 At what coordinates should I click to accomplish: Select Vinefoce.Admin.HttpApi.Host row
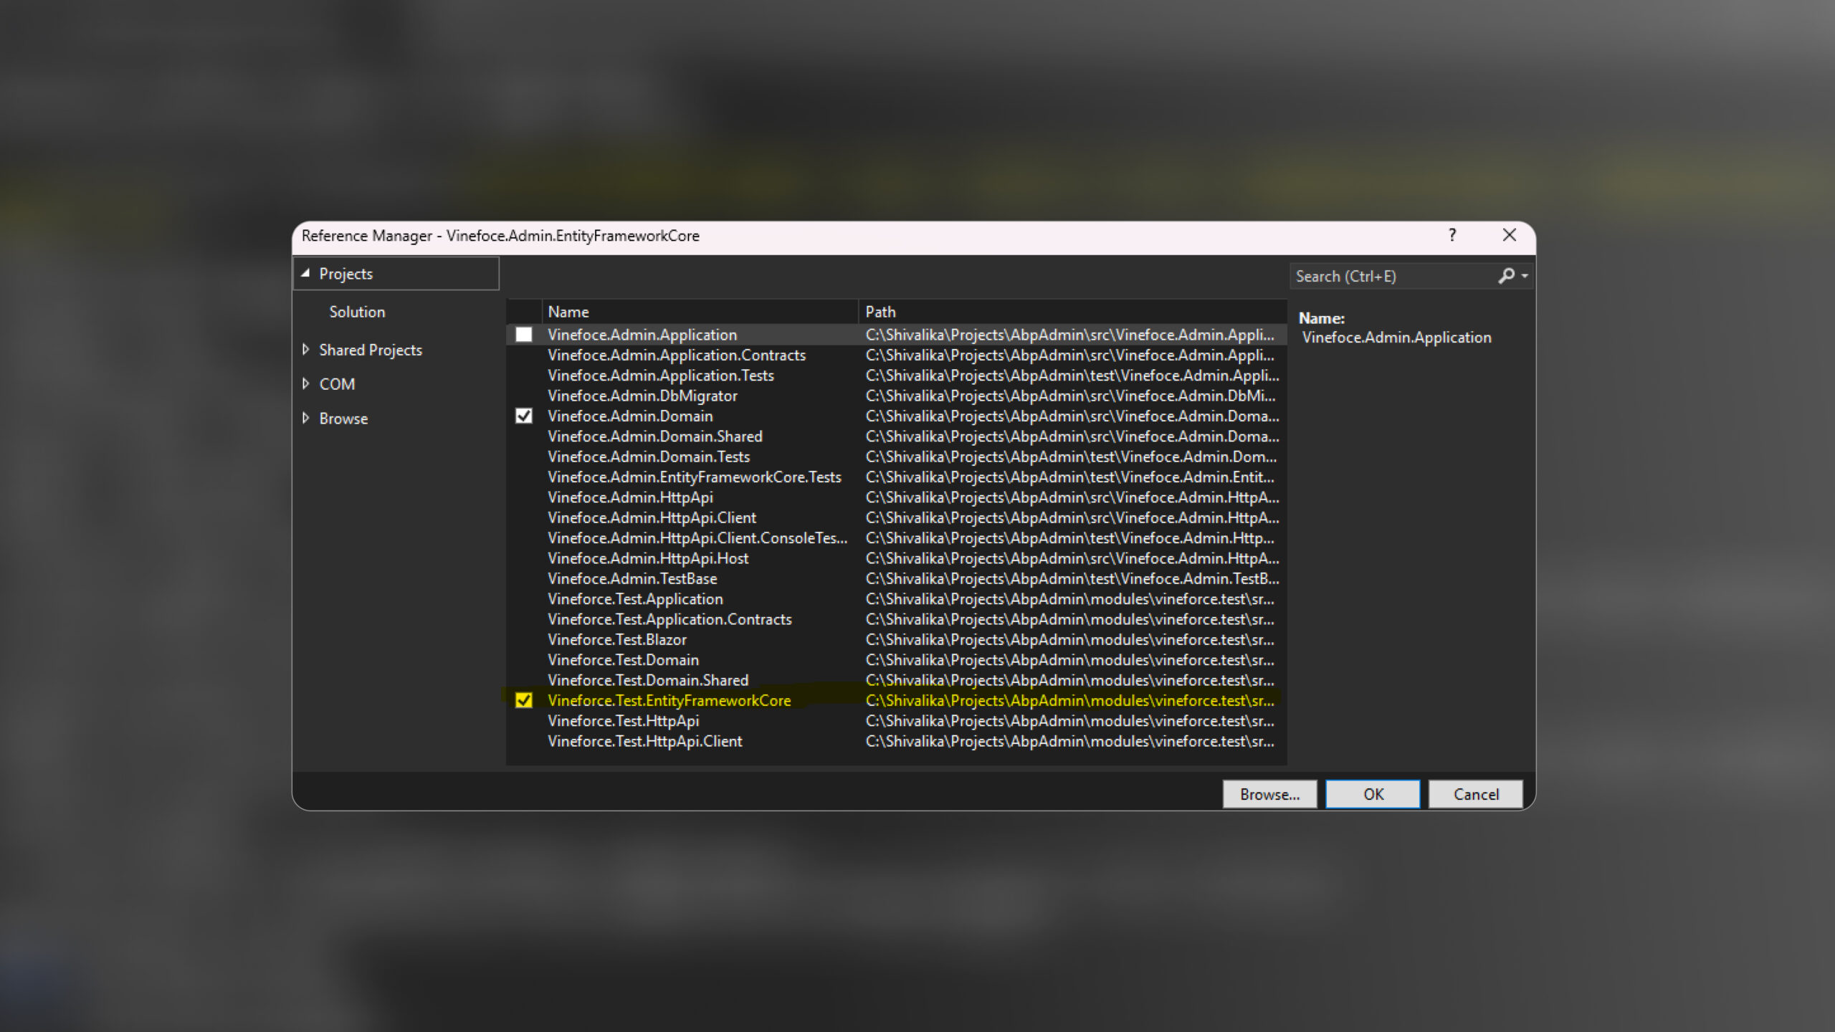[x=896, y=558]
